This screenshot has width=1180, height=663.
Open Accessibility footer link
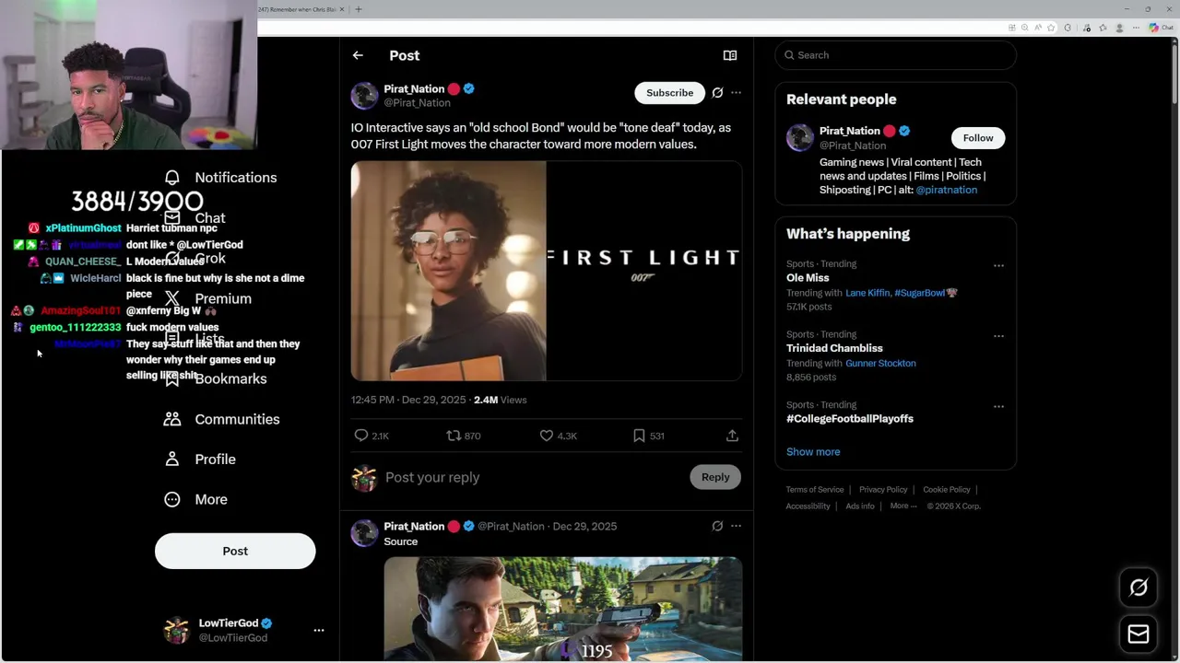point(808,506)
